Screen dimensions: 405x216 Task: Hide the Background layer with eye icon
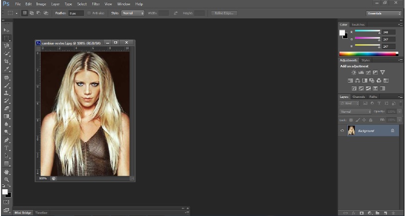tap(342, 131)
